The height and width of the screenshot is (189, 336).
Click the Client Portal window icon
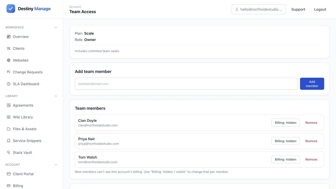pos(9,174)
